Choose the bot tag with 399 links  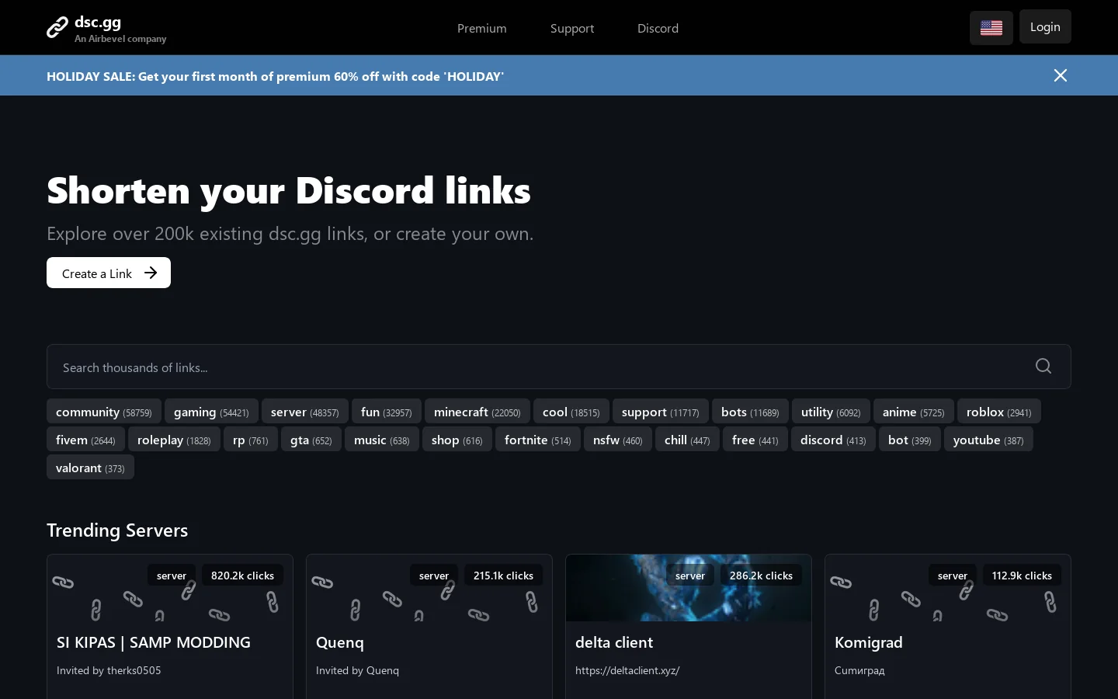pos(910,440)
